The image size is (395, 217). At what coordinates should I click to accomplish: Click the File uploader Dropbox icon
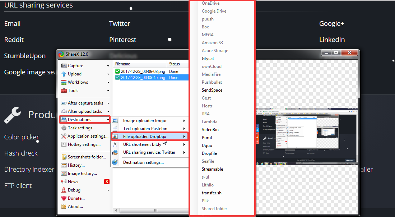point(115,137)
